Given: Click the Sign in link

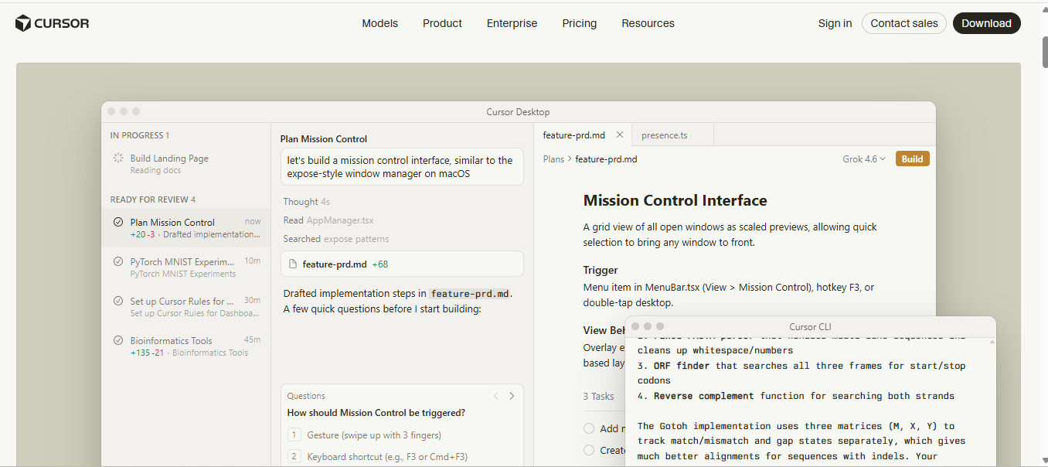Looking at the screenshot, I should pos(835,23).
